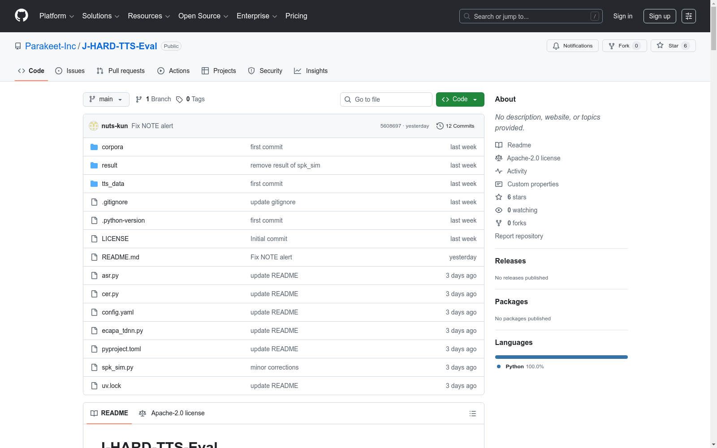Star the J-HARD-TTS-Eval repository
This screenshot has width=717, height=448.
[673, 46]
